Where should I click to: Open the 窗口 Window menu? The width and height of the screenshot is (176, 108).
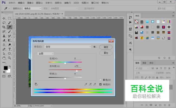(95, 3)
